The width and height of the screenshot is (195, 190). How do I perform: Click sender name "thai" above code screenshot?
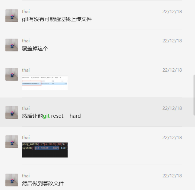[26, 138]
